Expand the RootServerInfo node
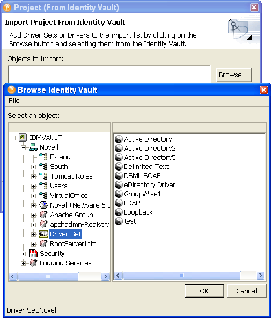The image size is (271, 318). 33,244
